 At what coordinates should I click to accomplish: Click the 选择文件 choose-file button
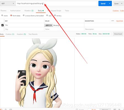[48, 25]
